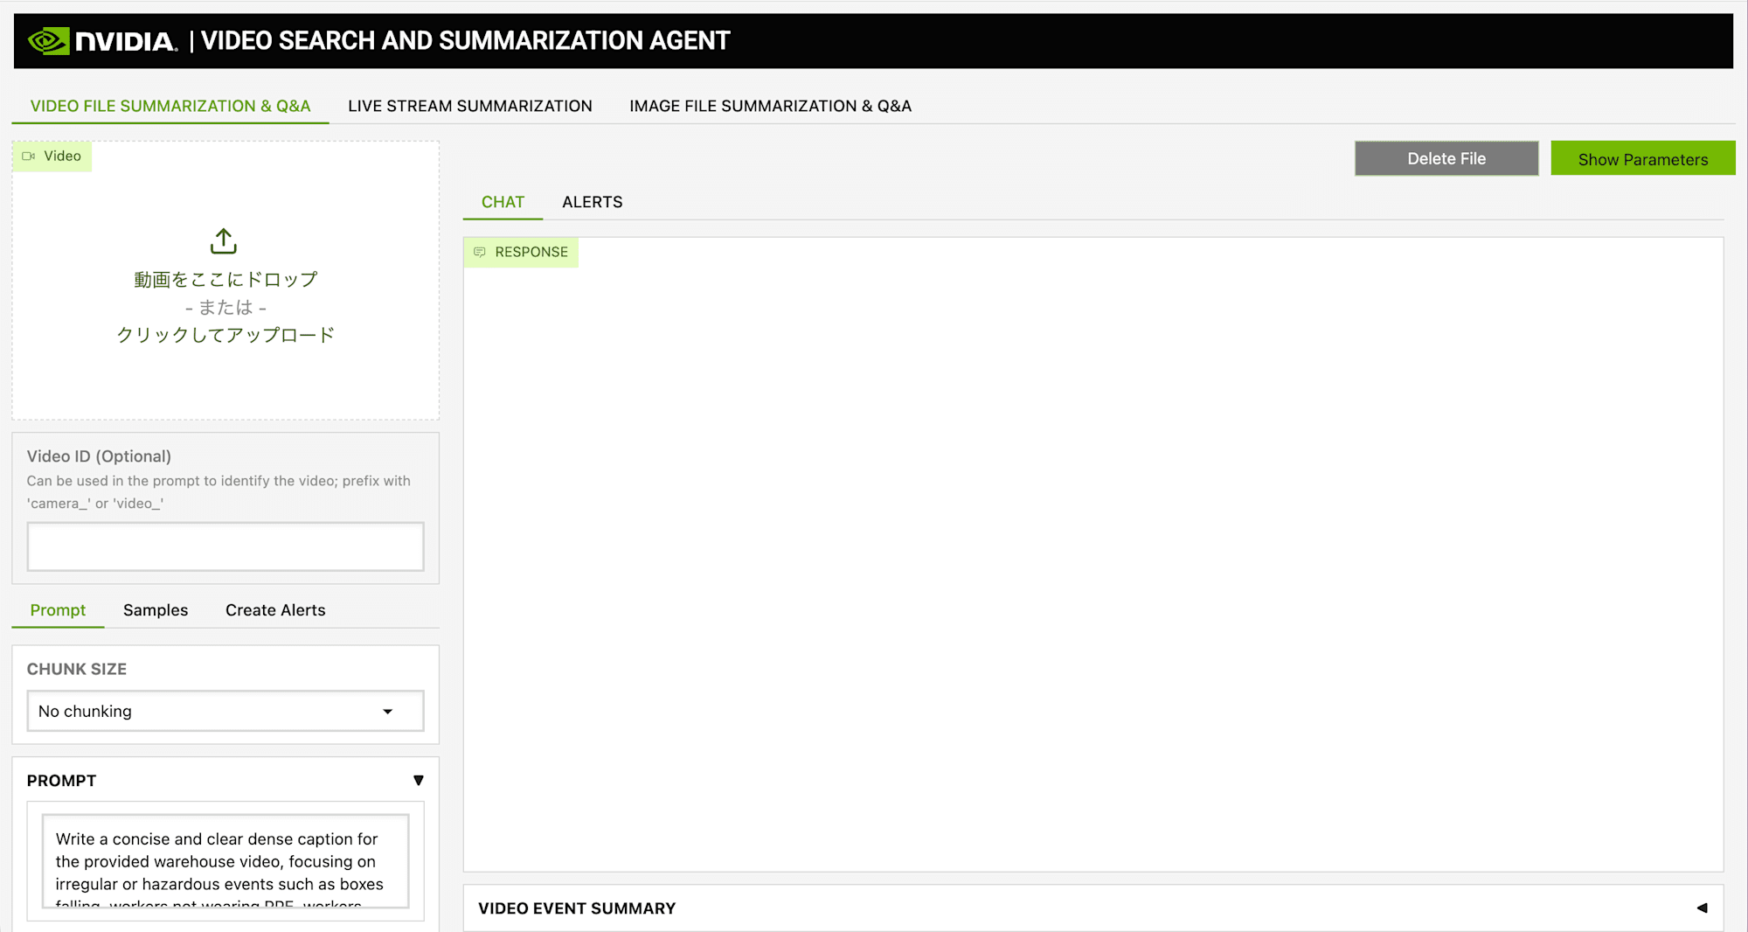Open the Samples tab

[x=156, y=610]
